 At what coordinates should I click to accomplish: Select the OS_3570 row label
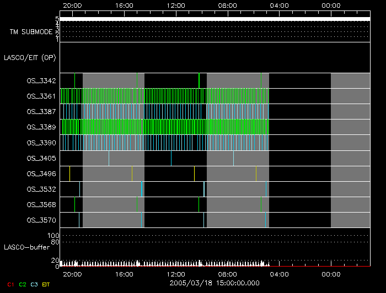click(41, 220)
